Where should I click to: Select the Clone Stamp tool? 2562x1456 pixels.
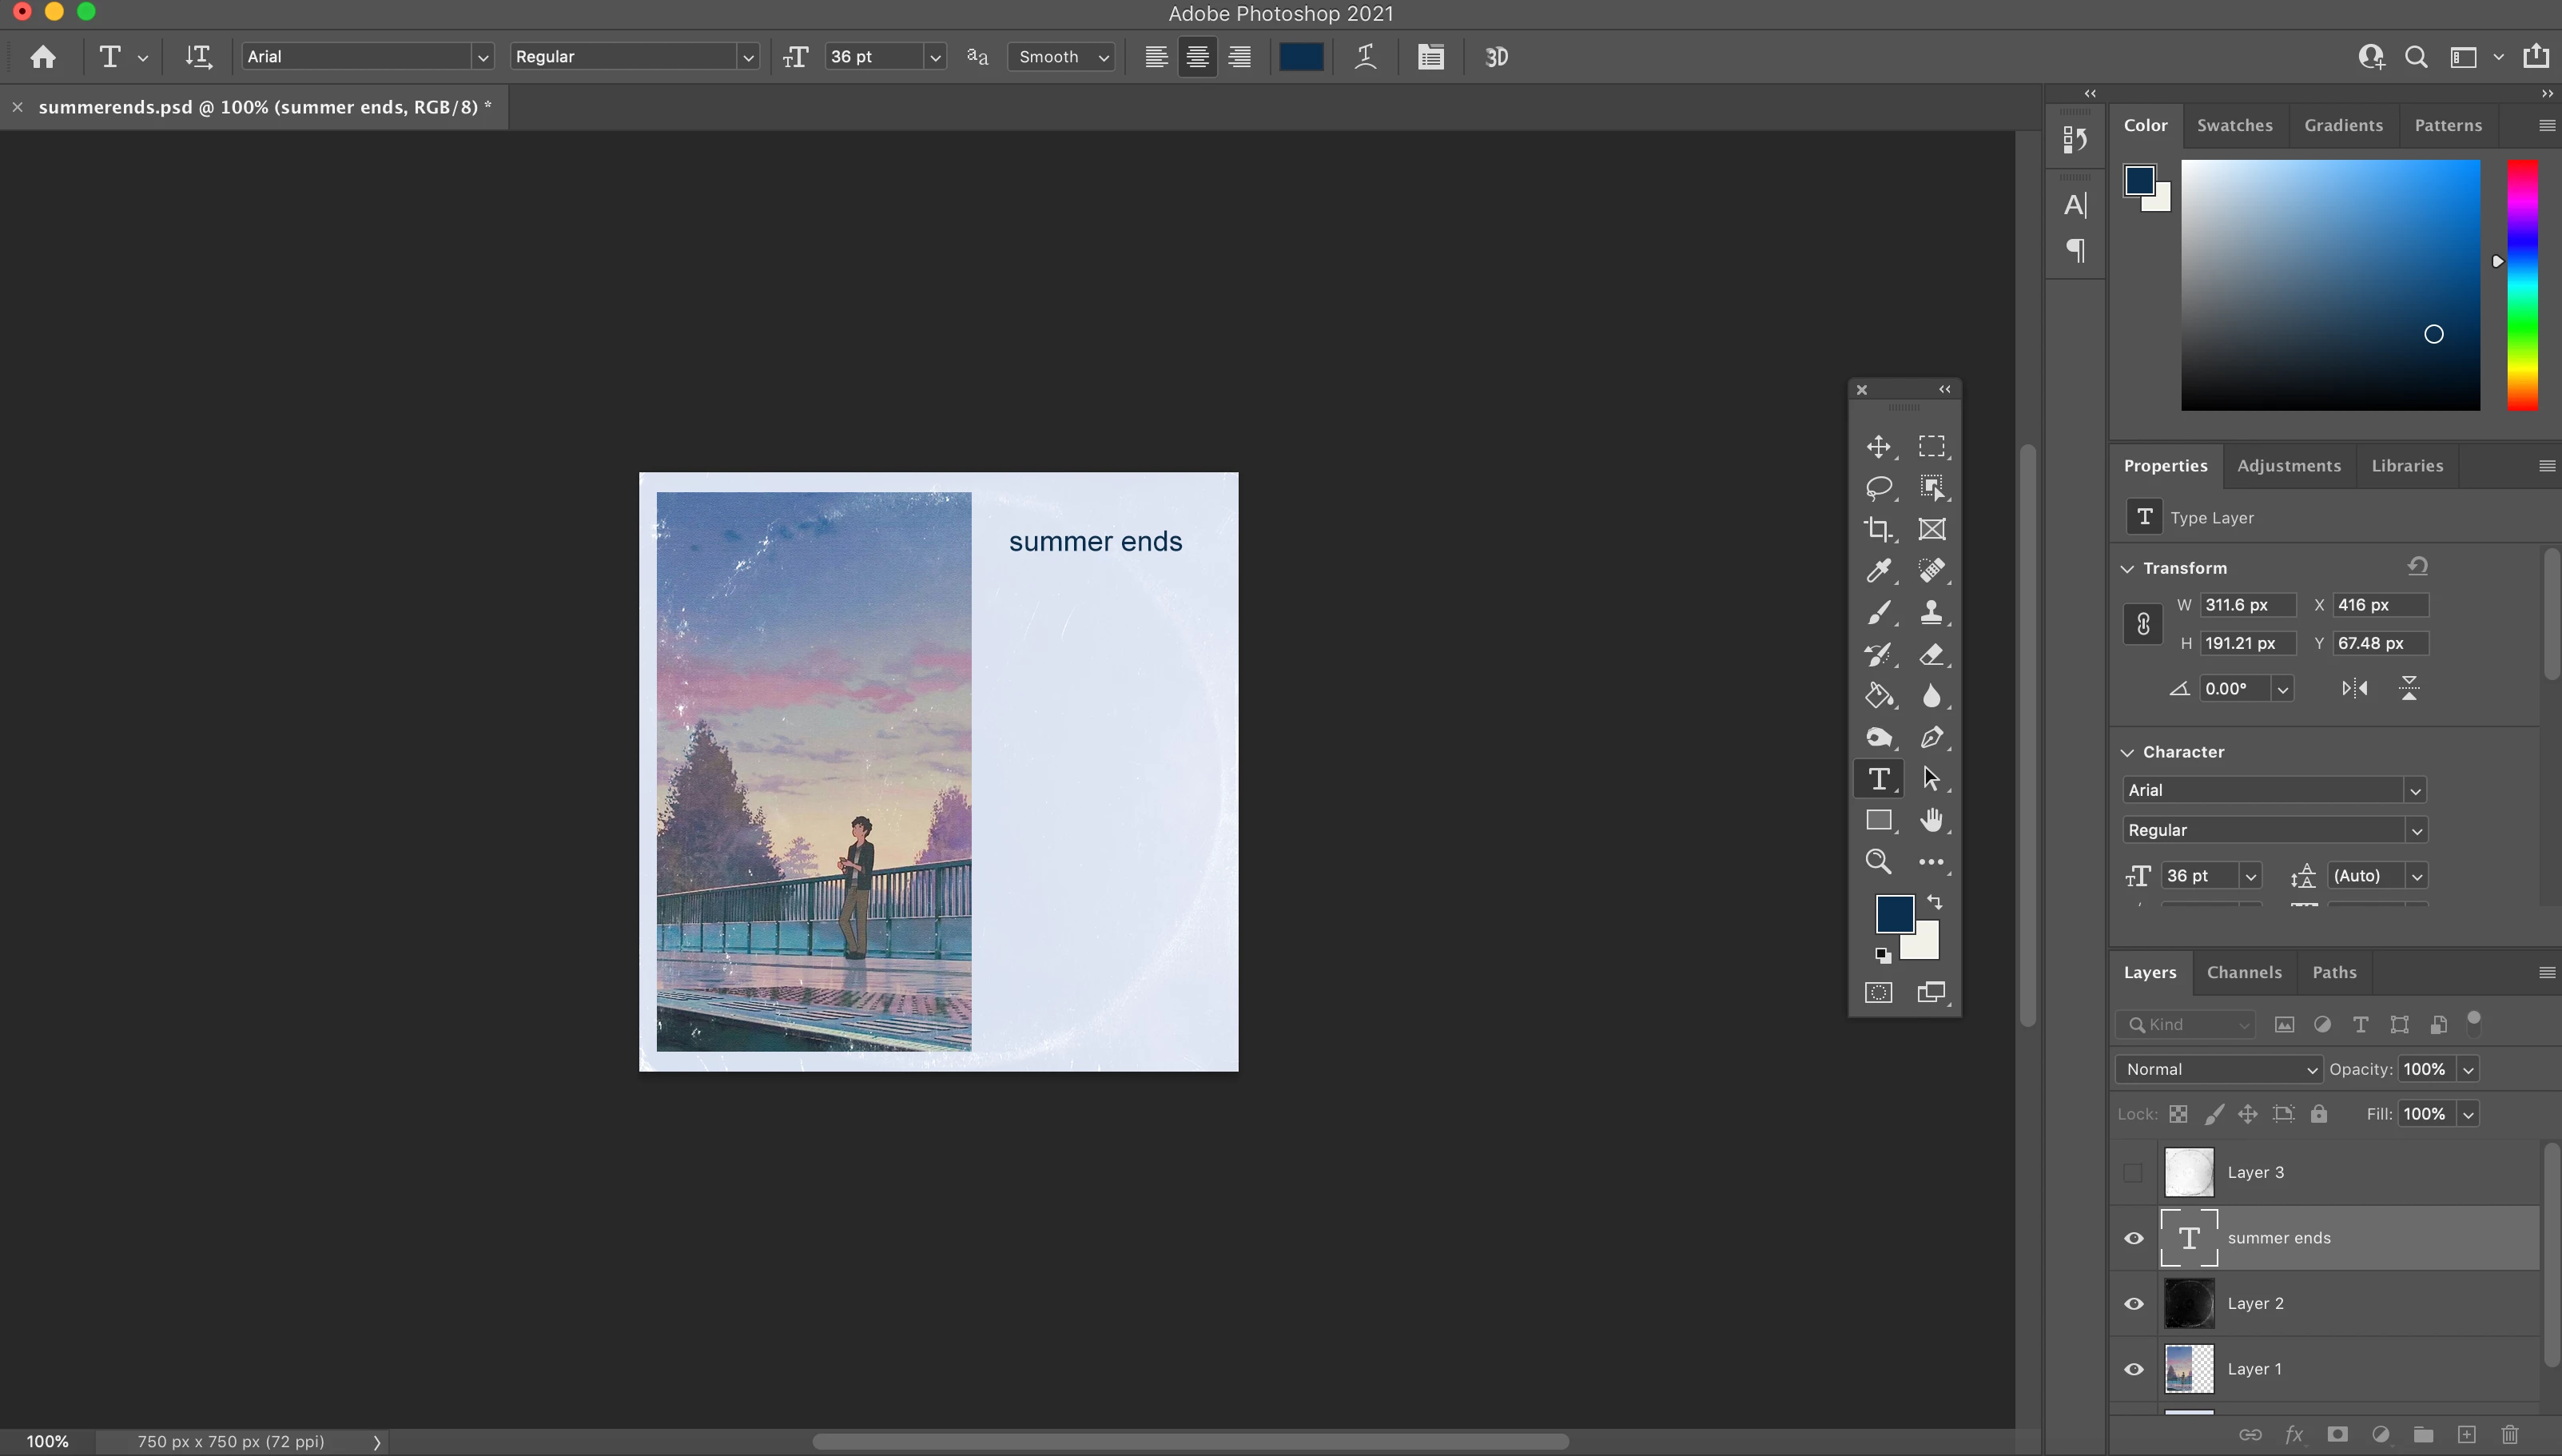(1931, 612)
